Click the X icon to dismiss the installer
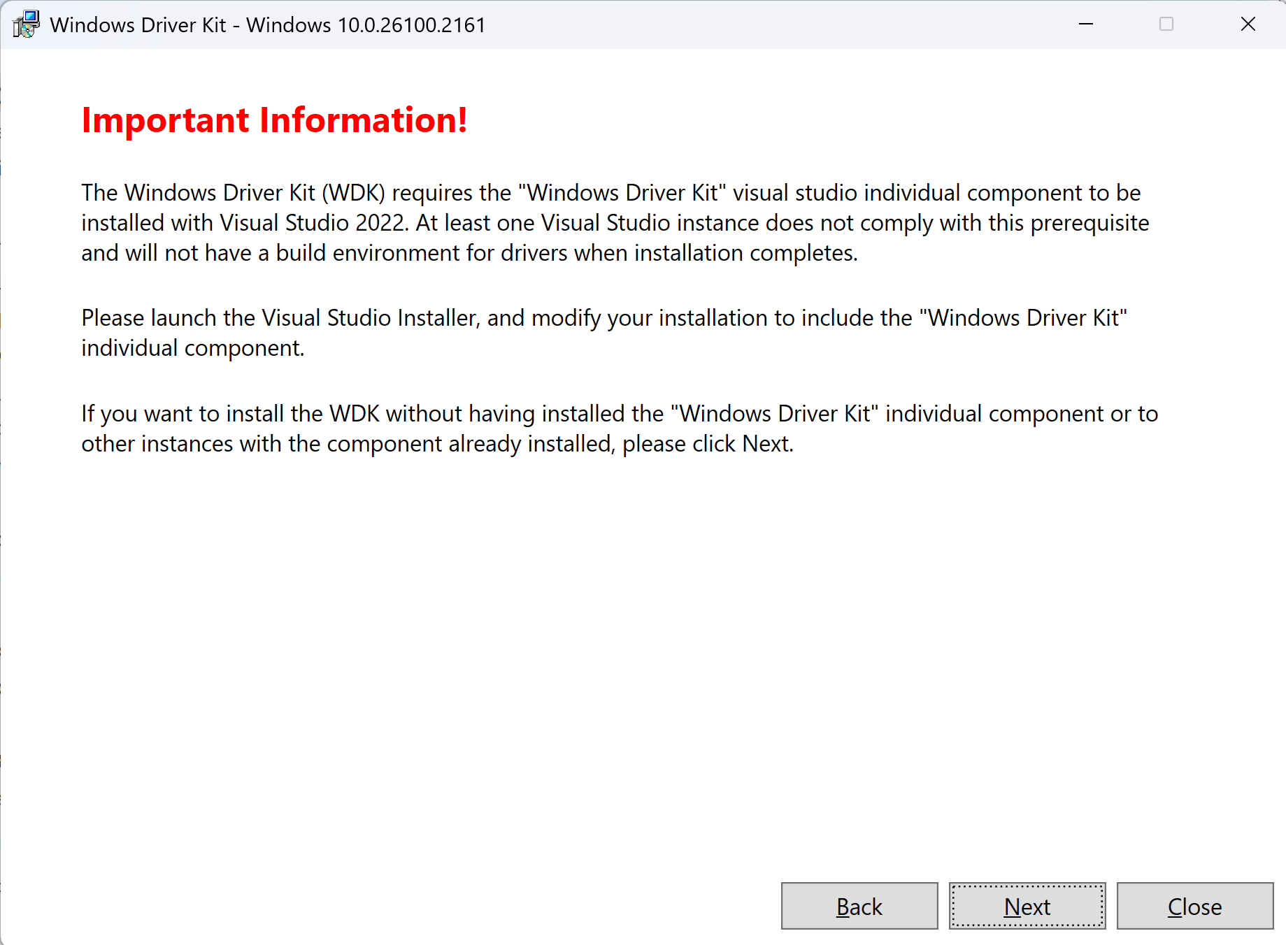 coord(1248,24)
